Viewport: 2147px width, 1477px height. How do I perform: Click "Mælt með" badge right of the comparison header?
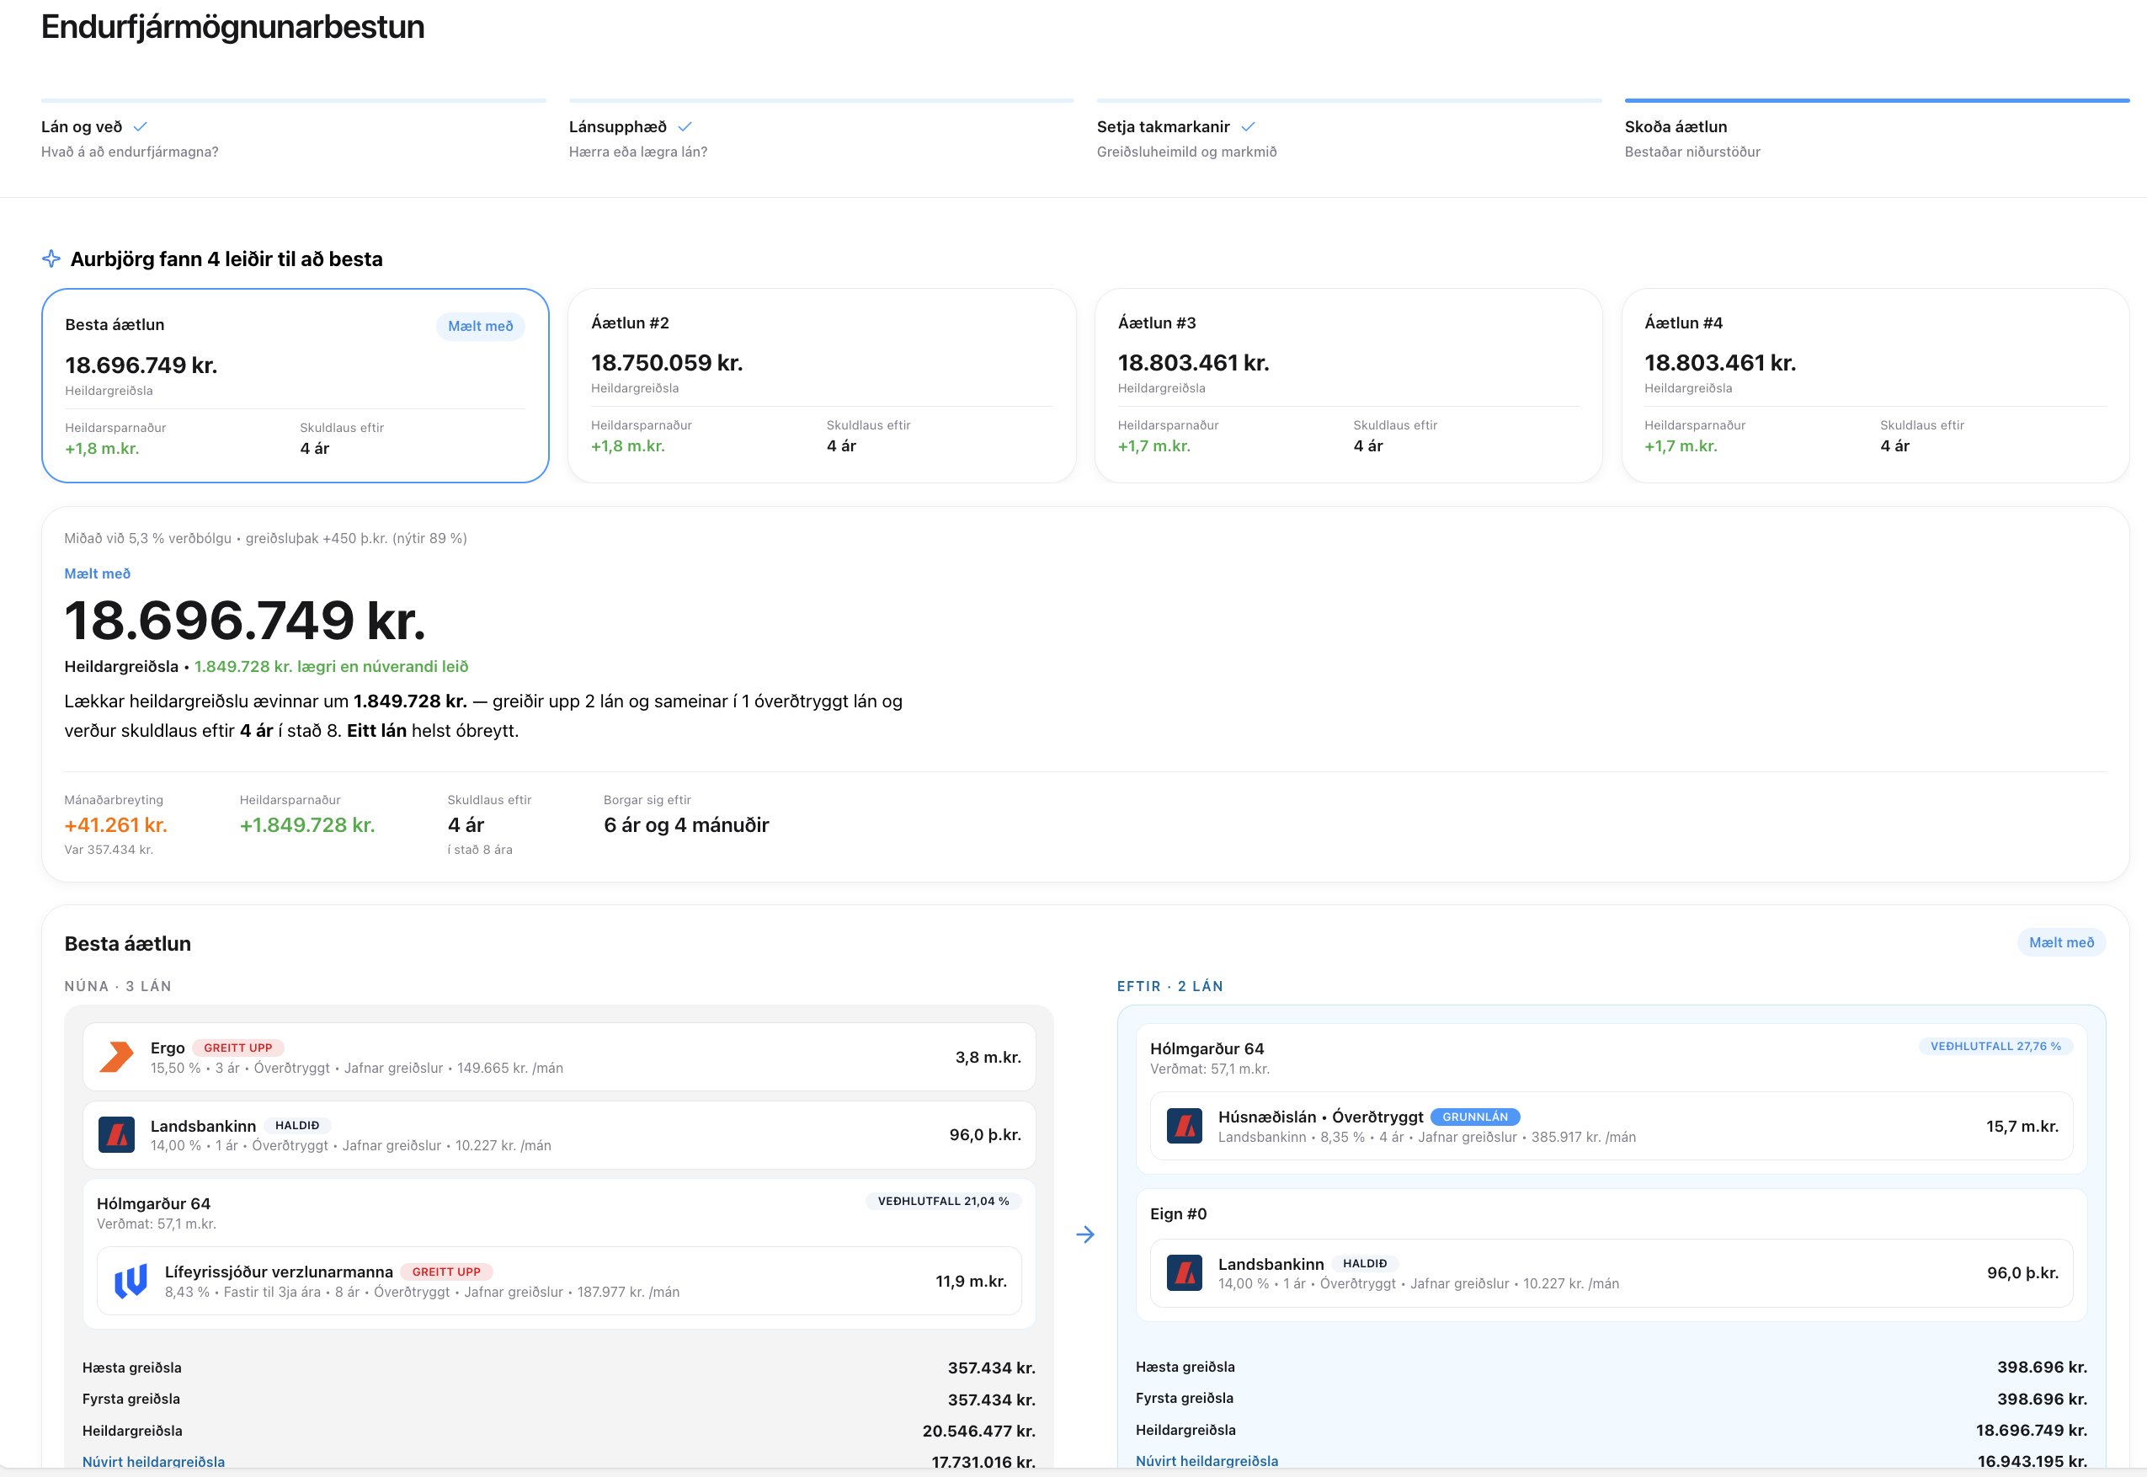[x=2061, y=942]
